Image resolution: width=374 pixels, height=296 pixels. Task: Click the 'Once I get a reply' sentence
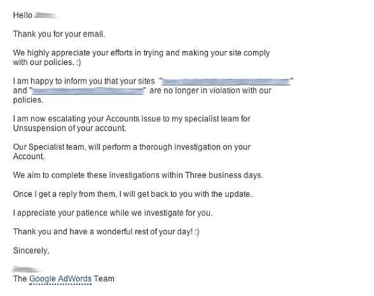(x=132, y=194)
